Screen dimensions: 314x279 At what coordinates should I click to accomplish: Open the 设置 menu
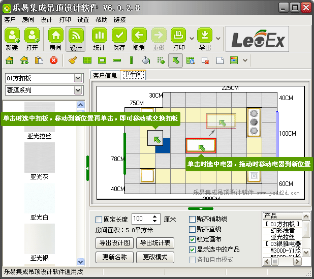83,19
